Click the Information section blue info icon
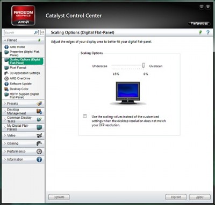The width and height of the screenshot is (215, 205). pyautogui.click(x=39, y=160)
